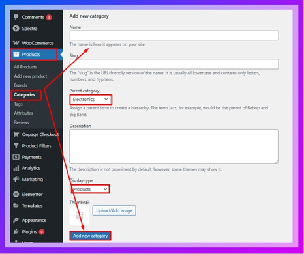
Task: Click the Appearance paintbrush icon
Action: pos(16,220)
